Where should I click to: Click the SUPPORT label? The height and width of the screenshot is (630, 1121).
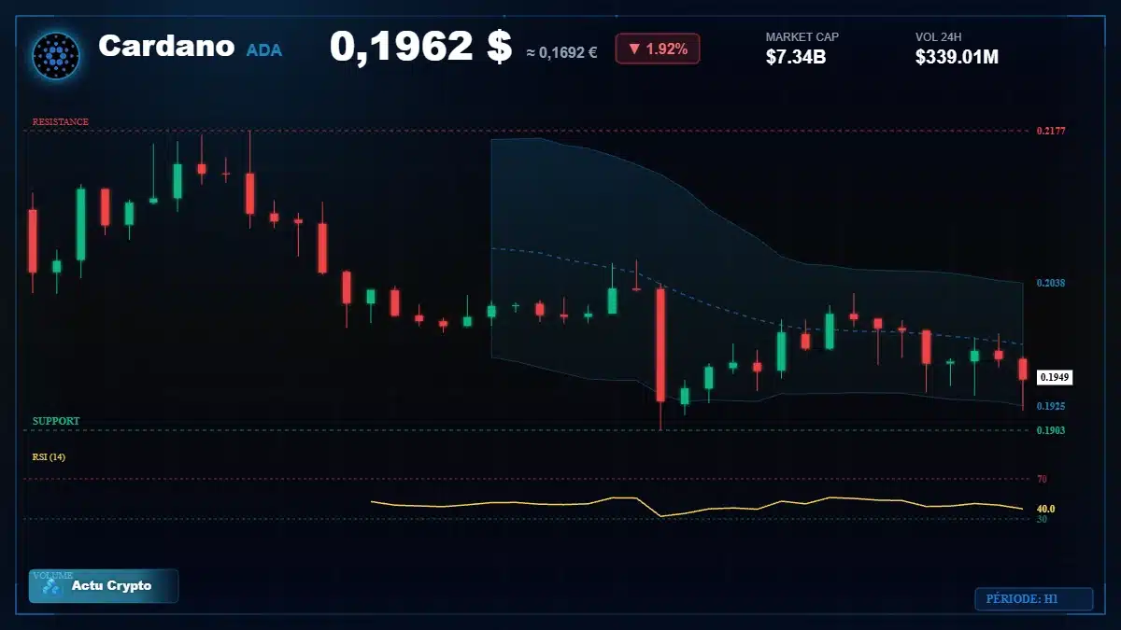coord(56,421)
